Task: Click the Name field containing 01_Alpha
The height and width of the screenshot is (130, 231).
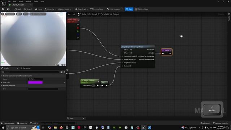Action: coord(35,79)
